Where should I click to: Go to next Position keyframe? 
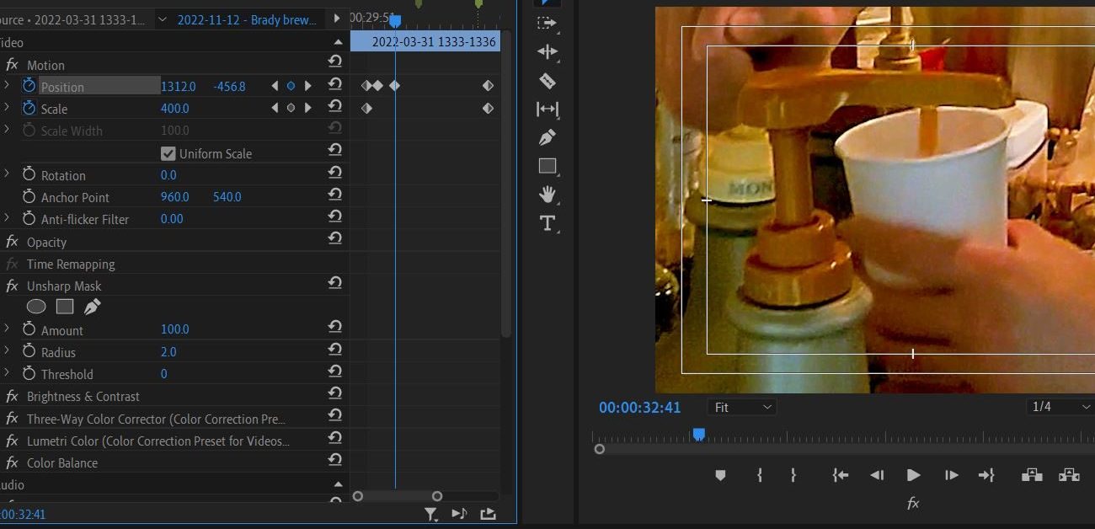click(308, 86)
